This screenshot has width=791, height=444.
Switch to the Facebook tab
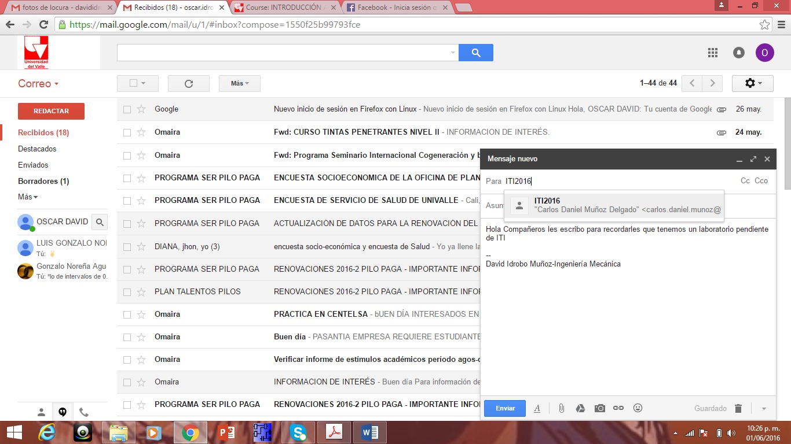(399, 8)
